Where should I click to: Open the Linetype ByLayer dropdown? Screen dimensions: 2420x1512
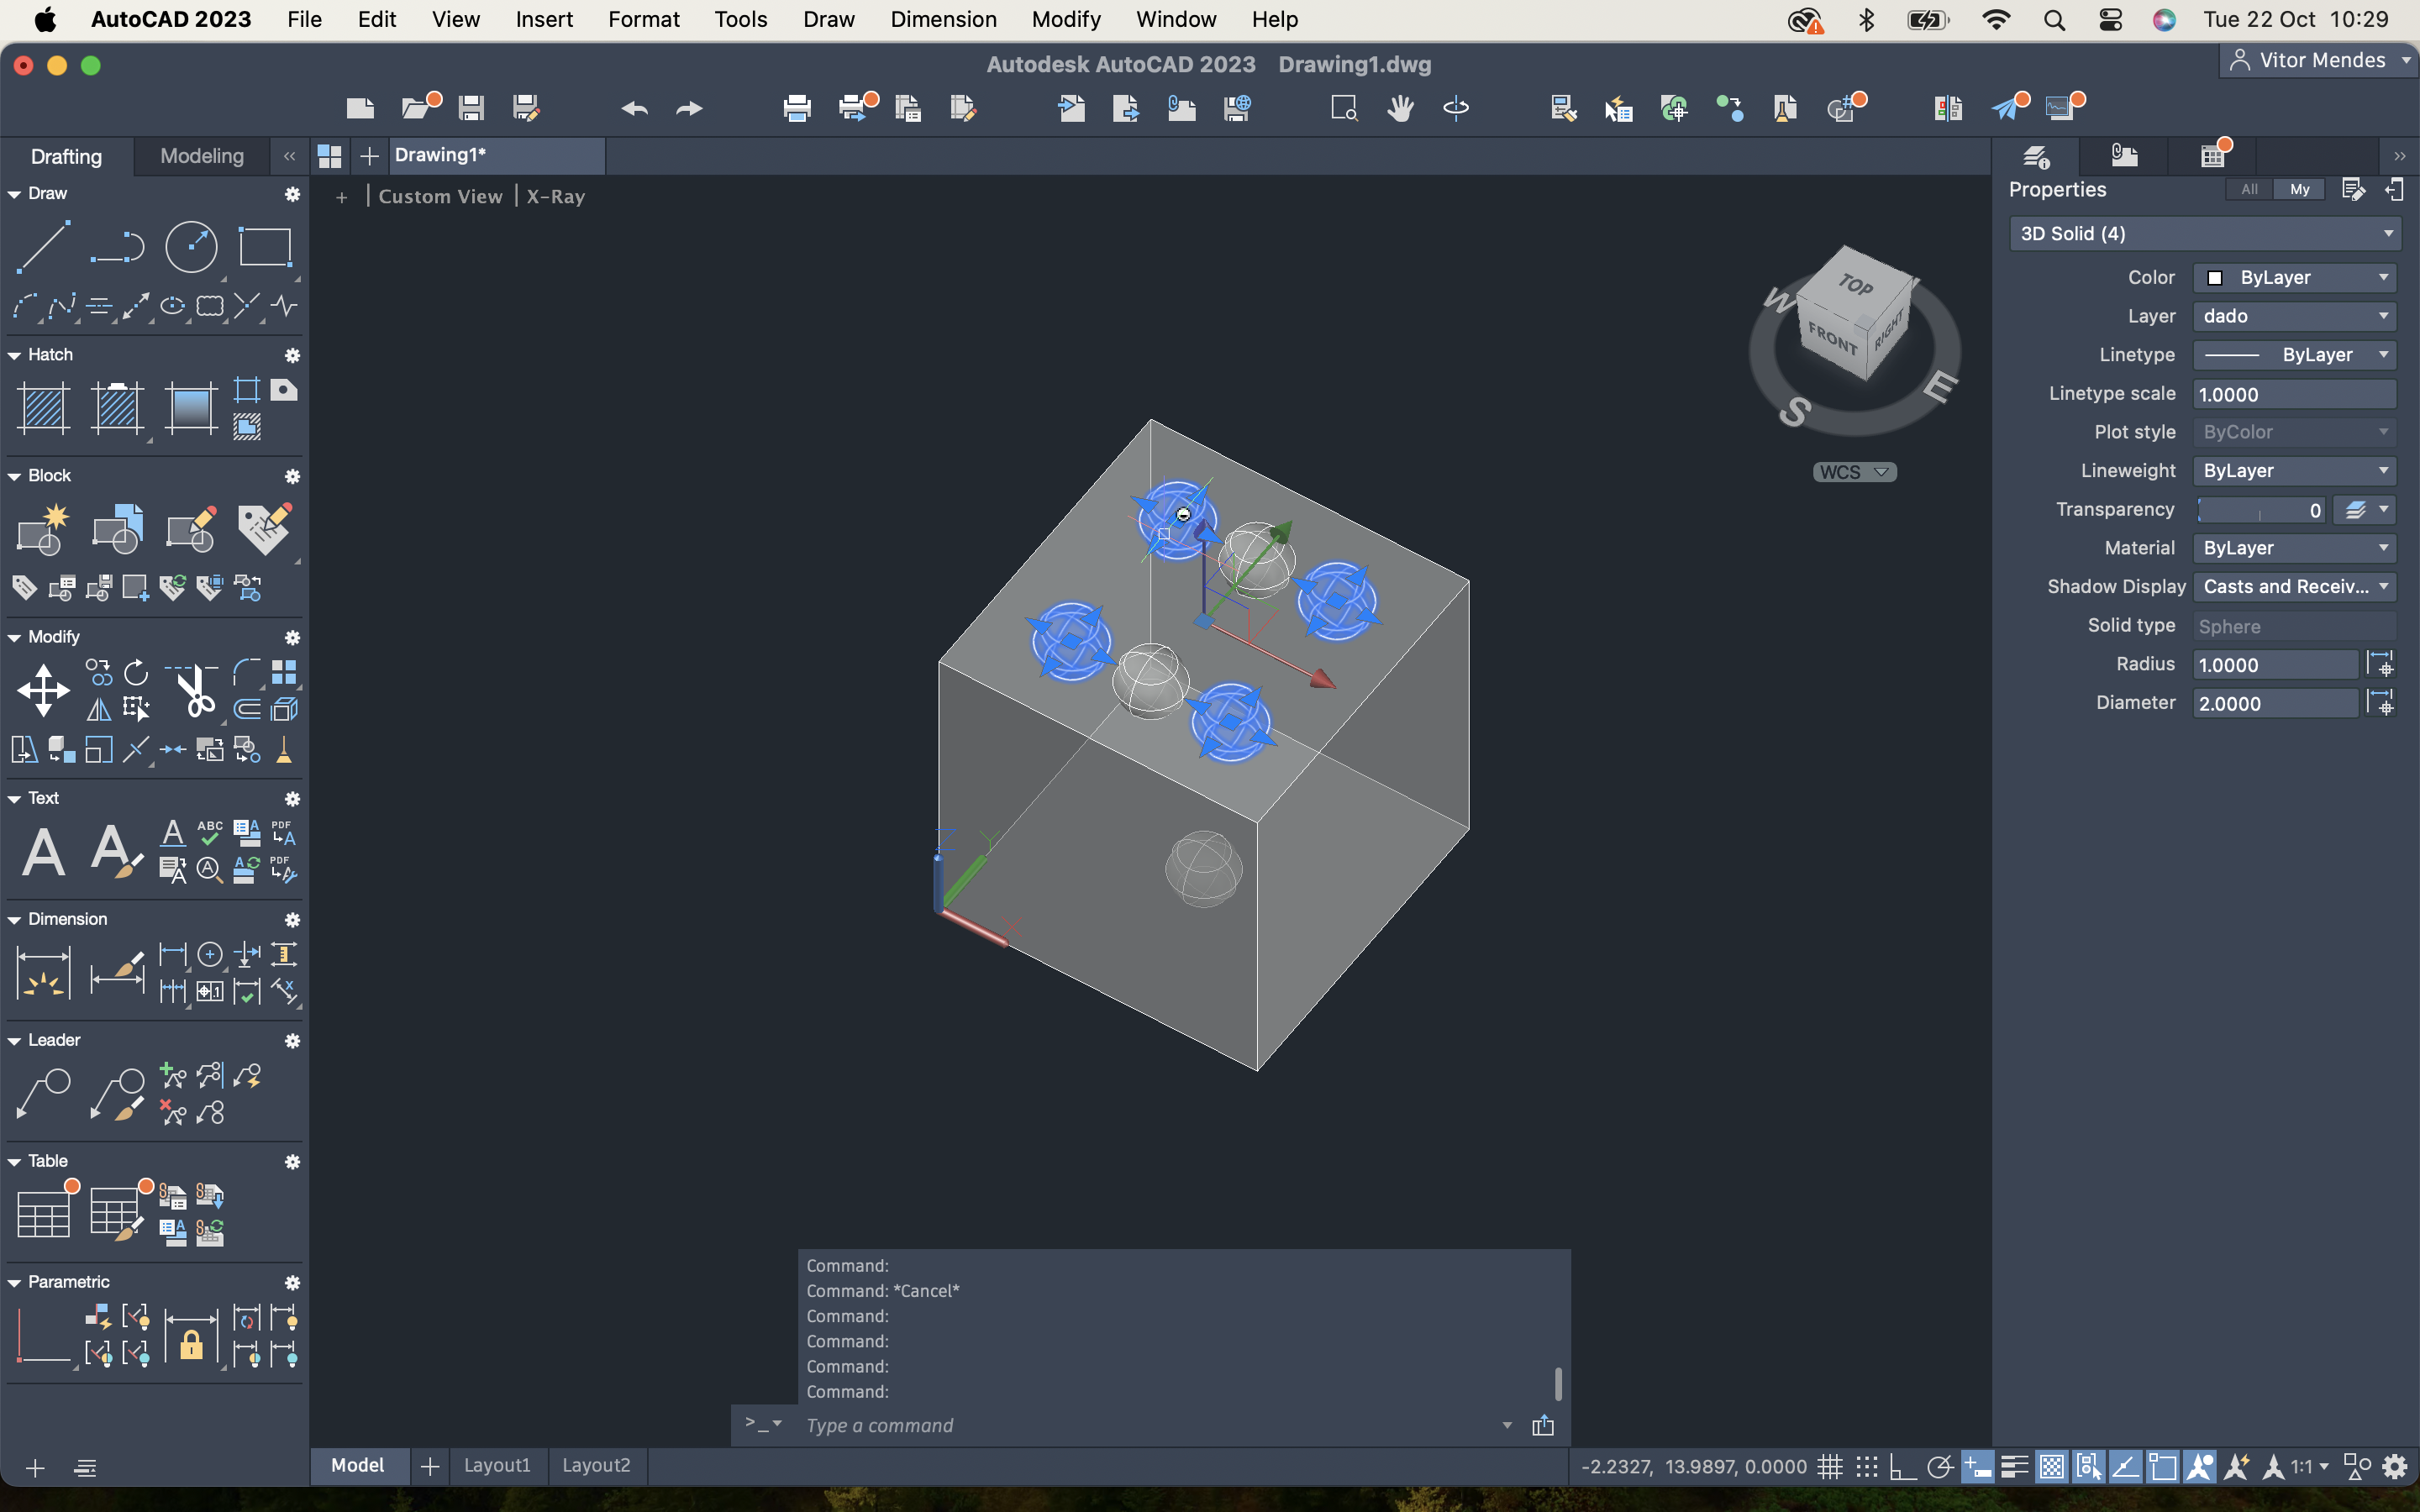(2295, 355)
